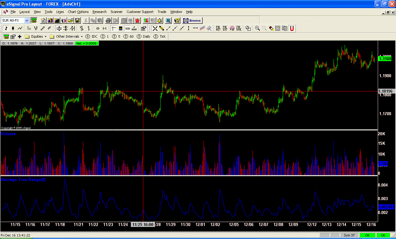Viewport: 396px width, 239px height.
Task: Click the Browse button
Action: [x=192, y=21]
